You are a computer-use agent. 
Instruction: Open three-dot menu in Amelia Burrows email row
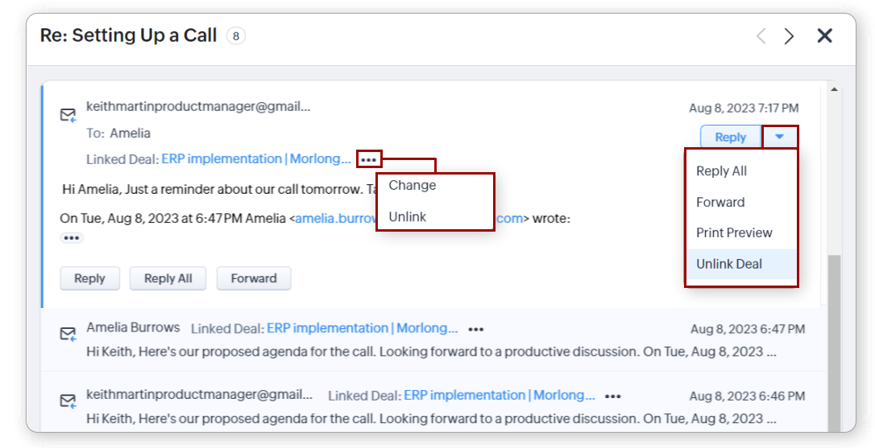(x=476, y=329)
